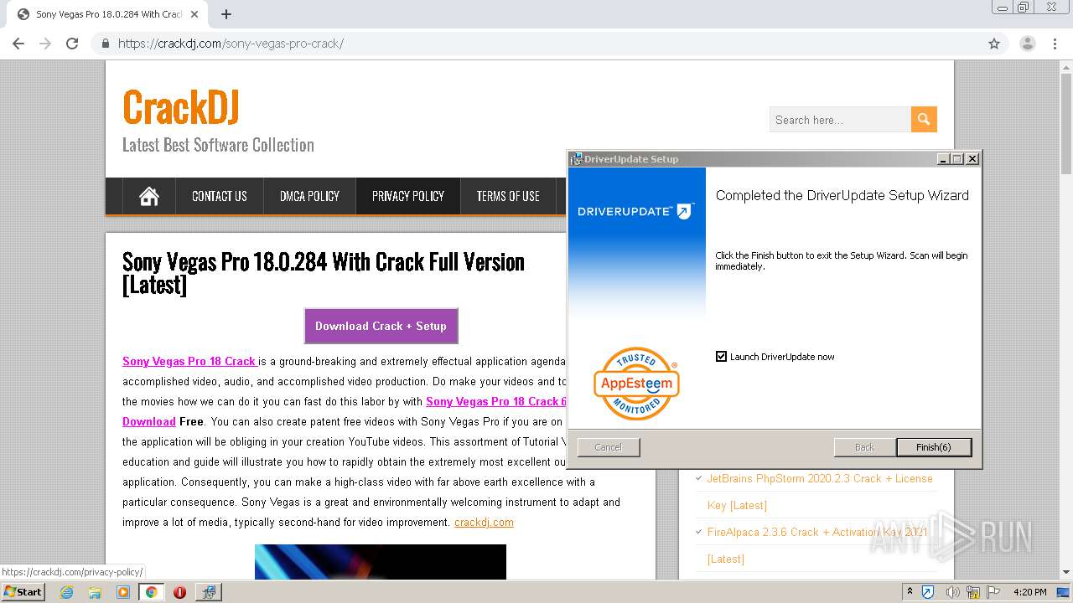The width and height of the screenshot is (1073, 603).
Task: Open the network tray icon
Action: click(972, 592)
